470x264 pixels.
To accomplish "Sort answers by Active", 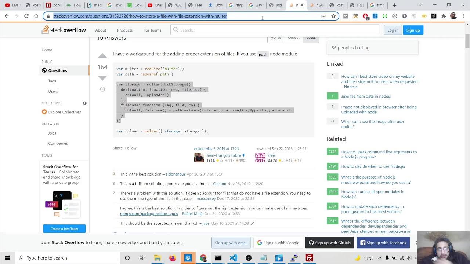I will coord(276,38).
